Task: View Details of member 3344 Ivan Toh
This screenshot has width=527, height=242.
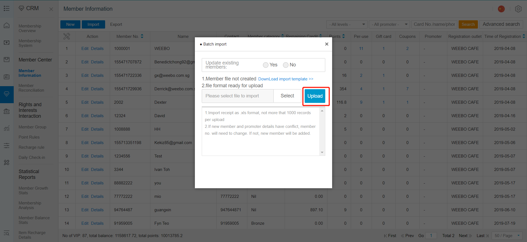Action: click(97, 170)
